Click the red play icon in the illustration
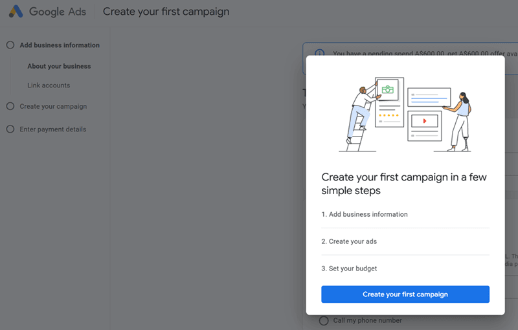The width and height of the screenshot is (518, 330). pos(424,120)
